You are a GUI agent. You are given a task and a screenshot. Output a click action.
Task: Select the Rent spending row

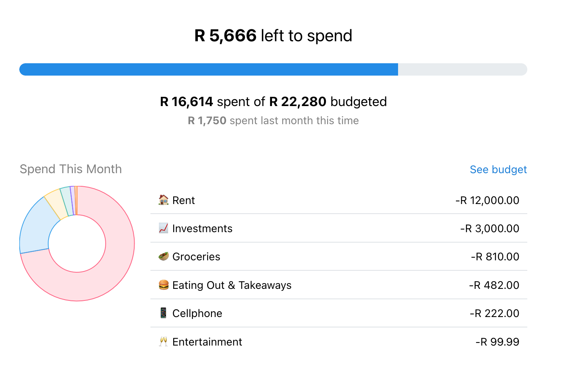(339, 200)
